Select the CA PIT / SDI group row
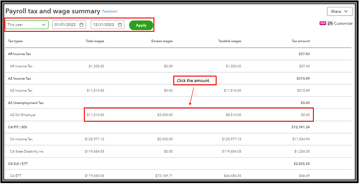Screen dimensions: 359x184 (178, 127)
